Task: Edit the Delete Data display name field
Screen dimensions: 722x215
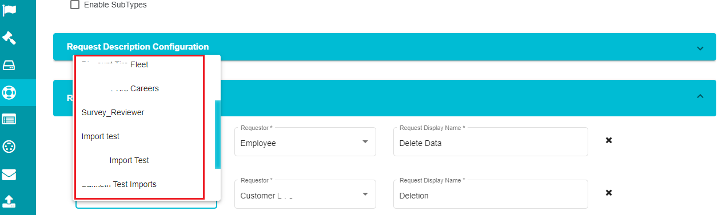Action: 490,142
